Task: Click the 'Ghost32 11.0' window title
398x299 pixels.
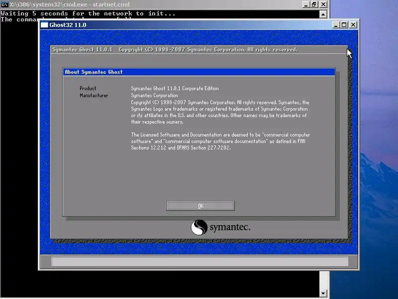Action: pos(68,25)
